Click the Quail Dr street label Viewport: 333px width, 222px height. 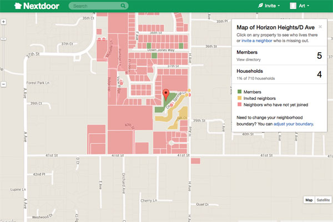[202, 204]
